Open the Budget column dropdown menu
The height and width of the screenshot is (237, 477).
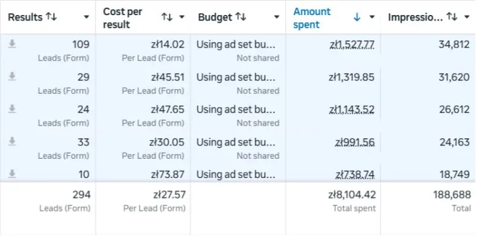(x=277, y=17)
